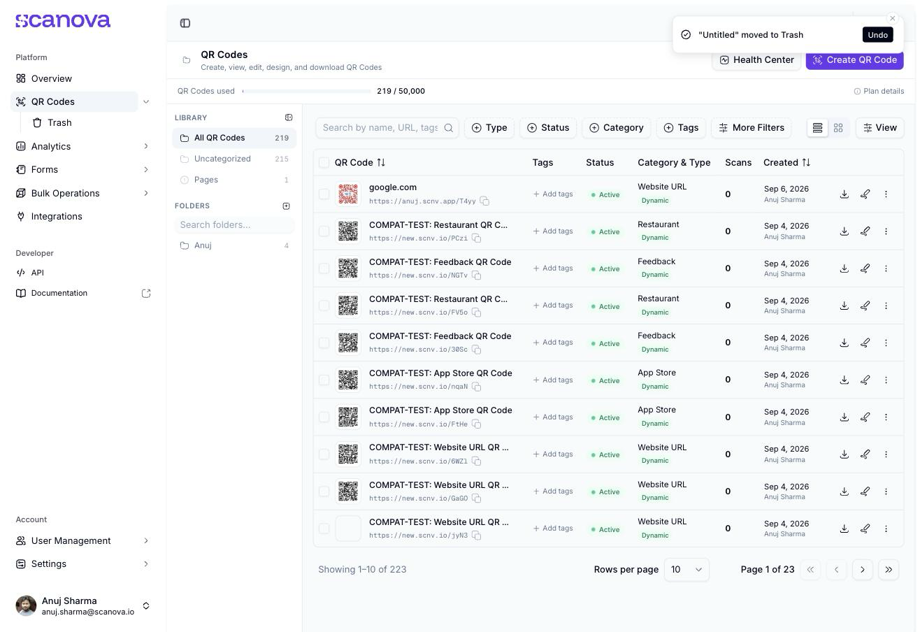Viewport: 920px width, 632px height.
Task: Open the Type filter dropdown
Action: [x=489, y=128]
